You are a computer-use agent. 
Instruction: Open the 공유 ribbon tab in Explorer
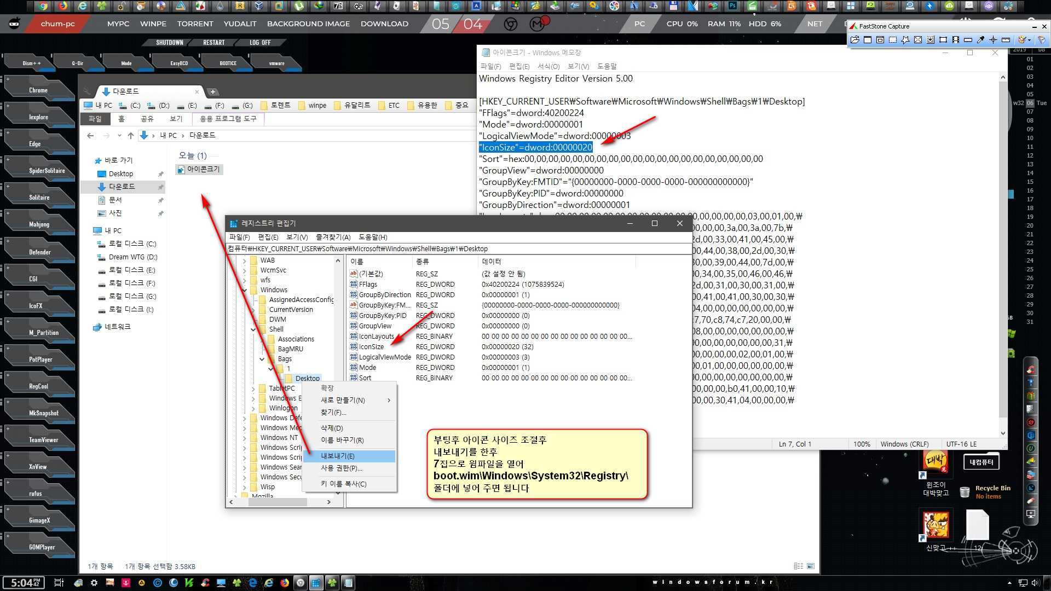tap(147, 119)
